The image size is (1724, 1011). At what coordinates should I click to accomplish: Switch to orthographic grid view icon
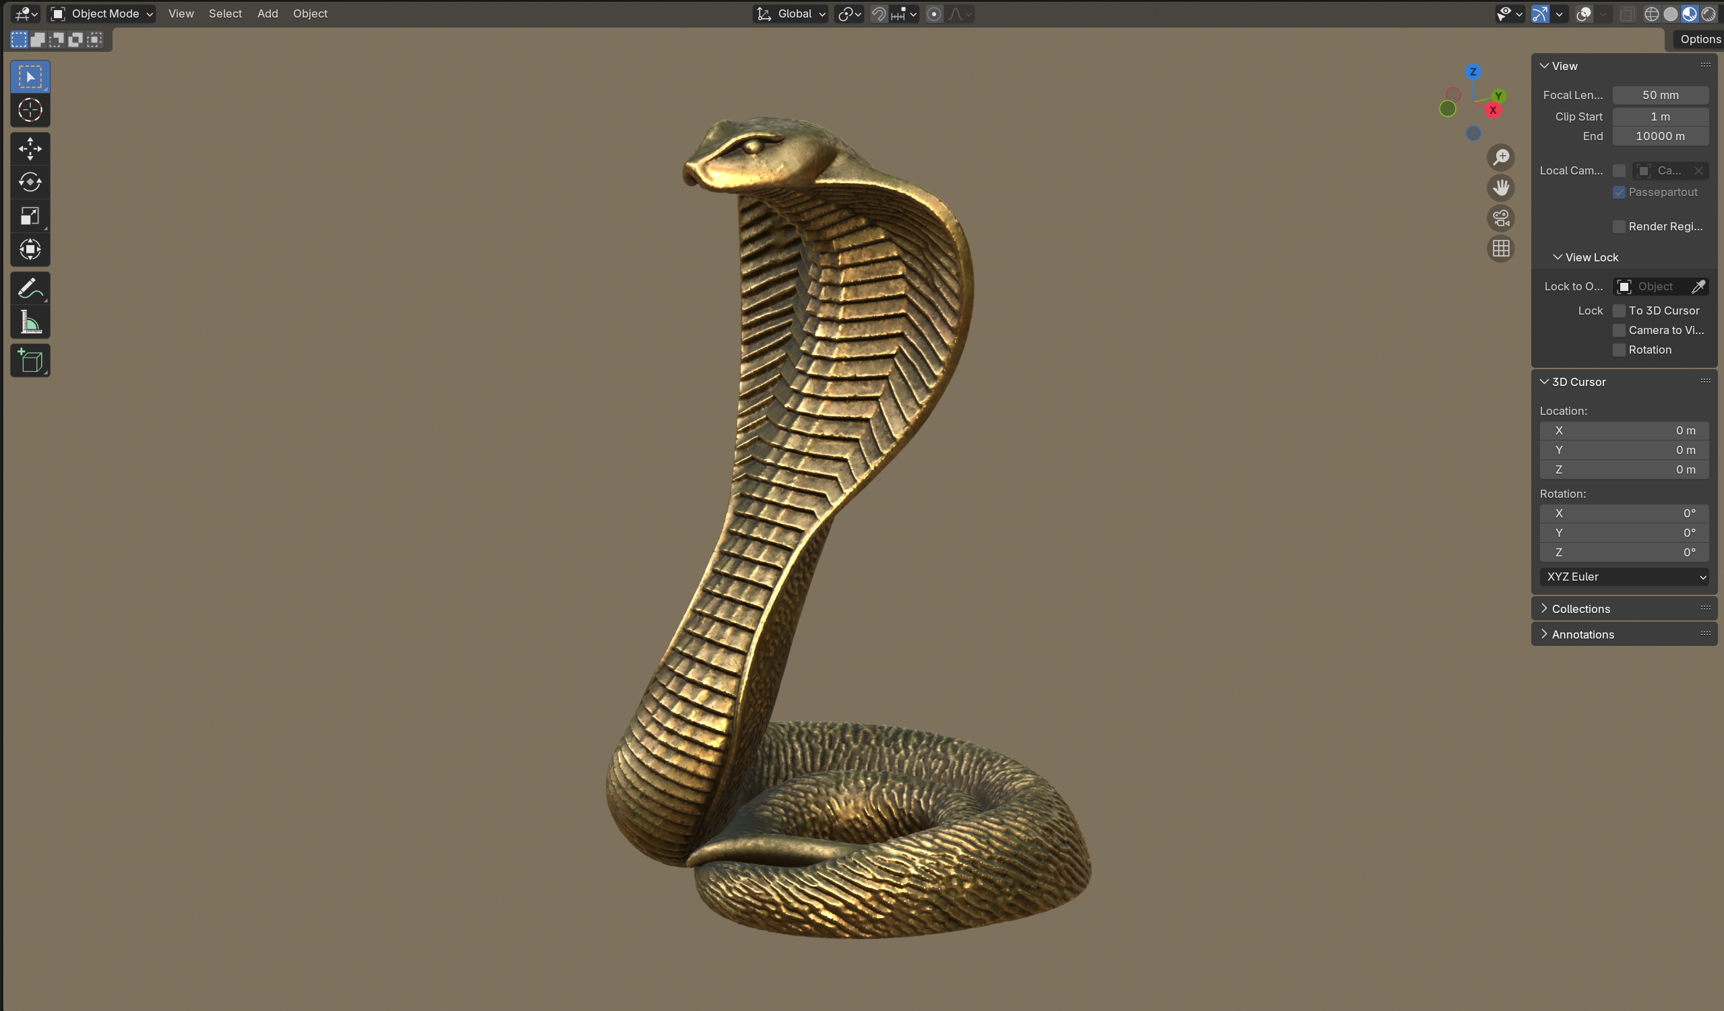(1501, 248)
